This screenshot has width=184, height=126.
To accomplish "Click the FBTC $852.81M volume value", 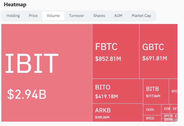I will (x=108, y=58).
